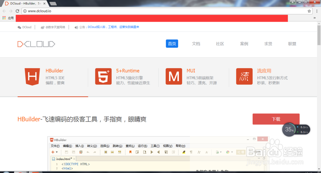This screenshot has width=321, height=173.
Task: Click the DCloud link in the top bar
Action: (27, 27)
